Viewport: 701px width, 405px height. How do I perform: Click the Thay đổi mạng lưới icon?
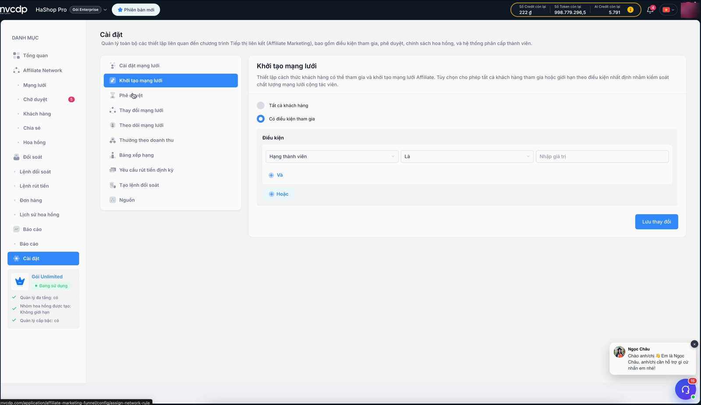113,110
